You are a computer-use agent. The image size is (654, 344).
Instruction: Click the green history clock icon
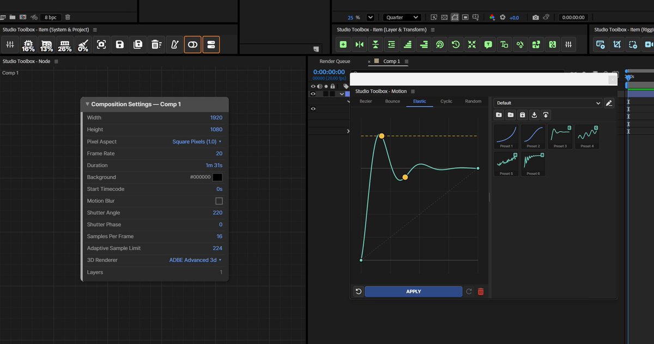click(x=456, y=45)
